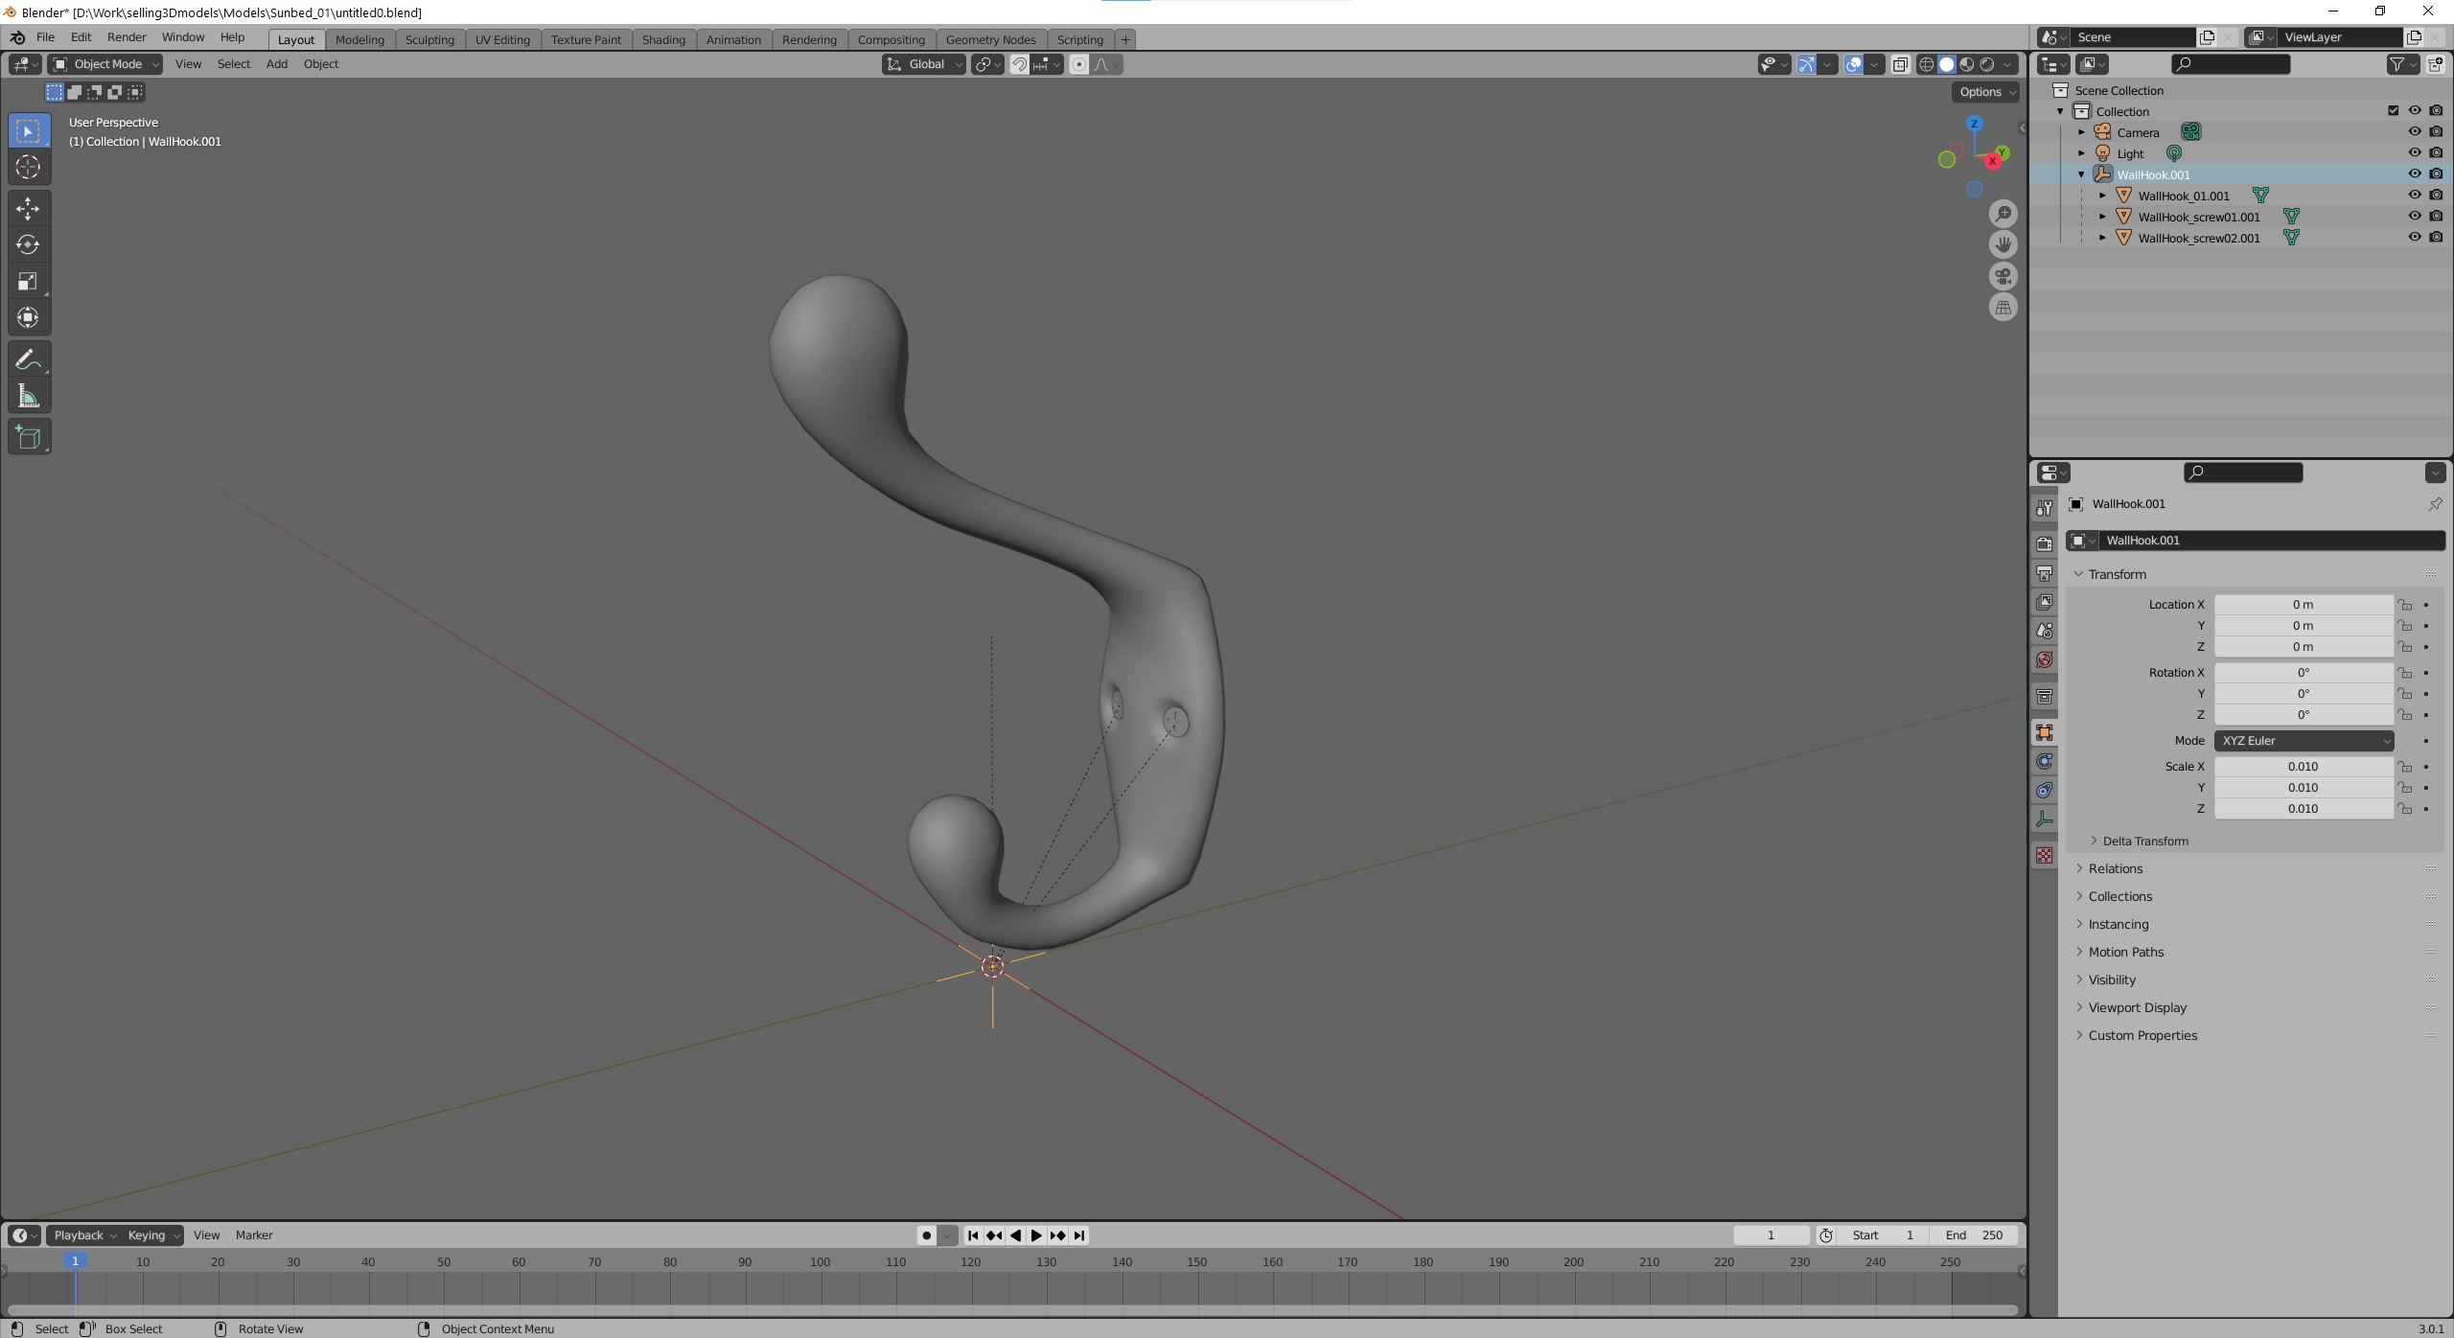Click the Options button in the viewport

[1984, 92]
